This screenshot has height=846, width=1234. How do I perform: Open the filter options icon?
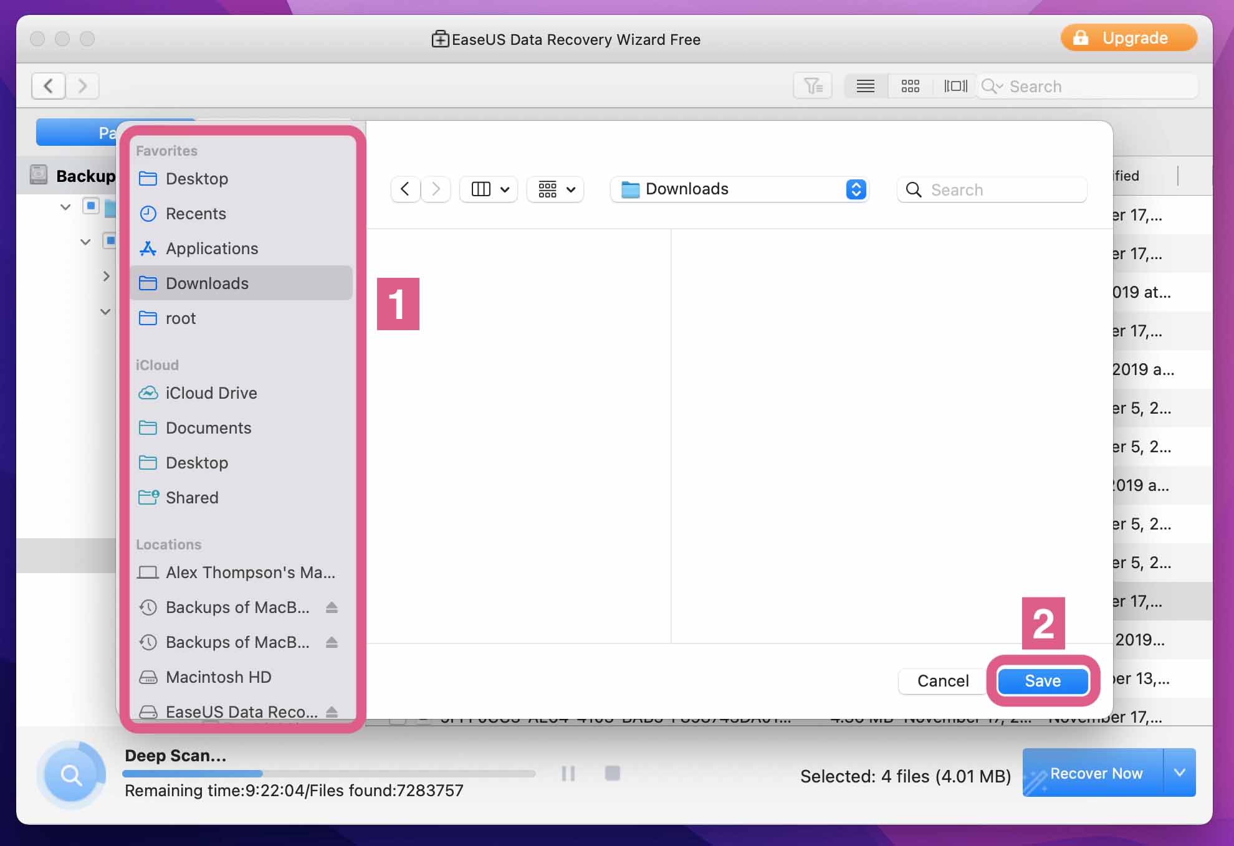[x=813, y=86]
